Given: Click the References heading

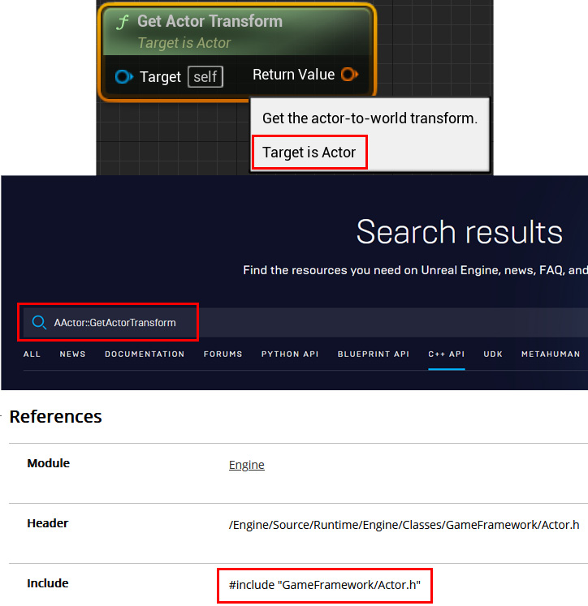Looking at the screenshot, I should pos(56,417).
